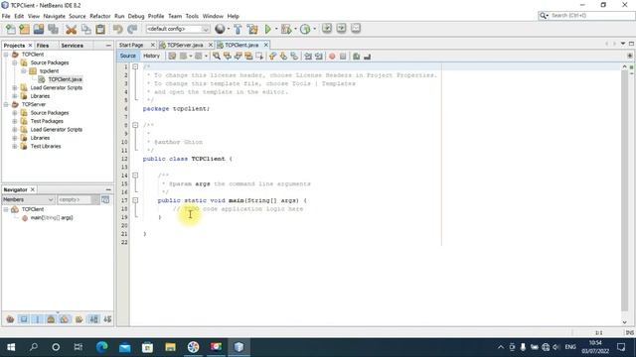636x357 pixels.
Task: Open the Tools menu
Action: [192, 16]
